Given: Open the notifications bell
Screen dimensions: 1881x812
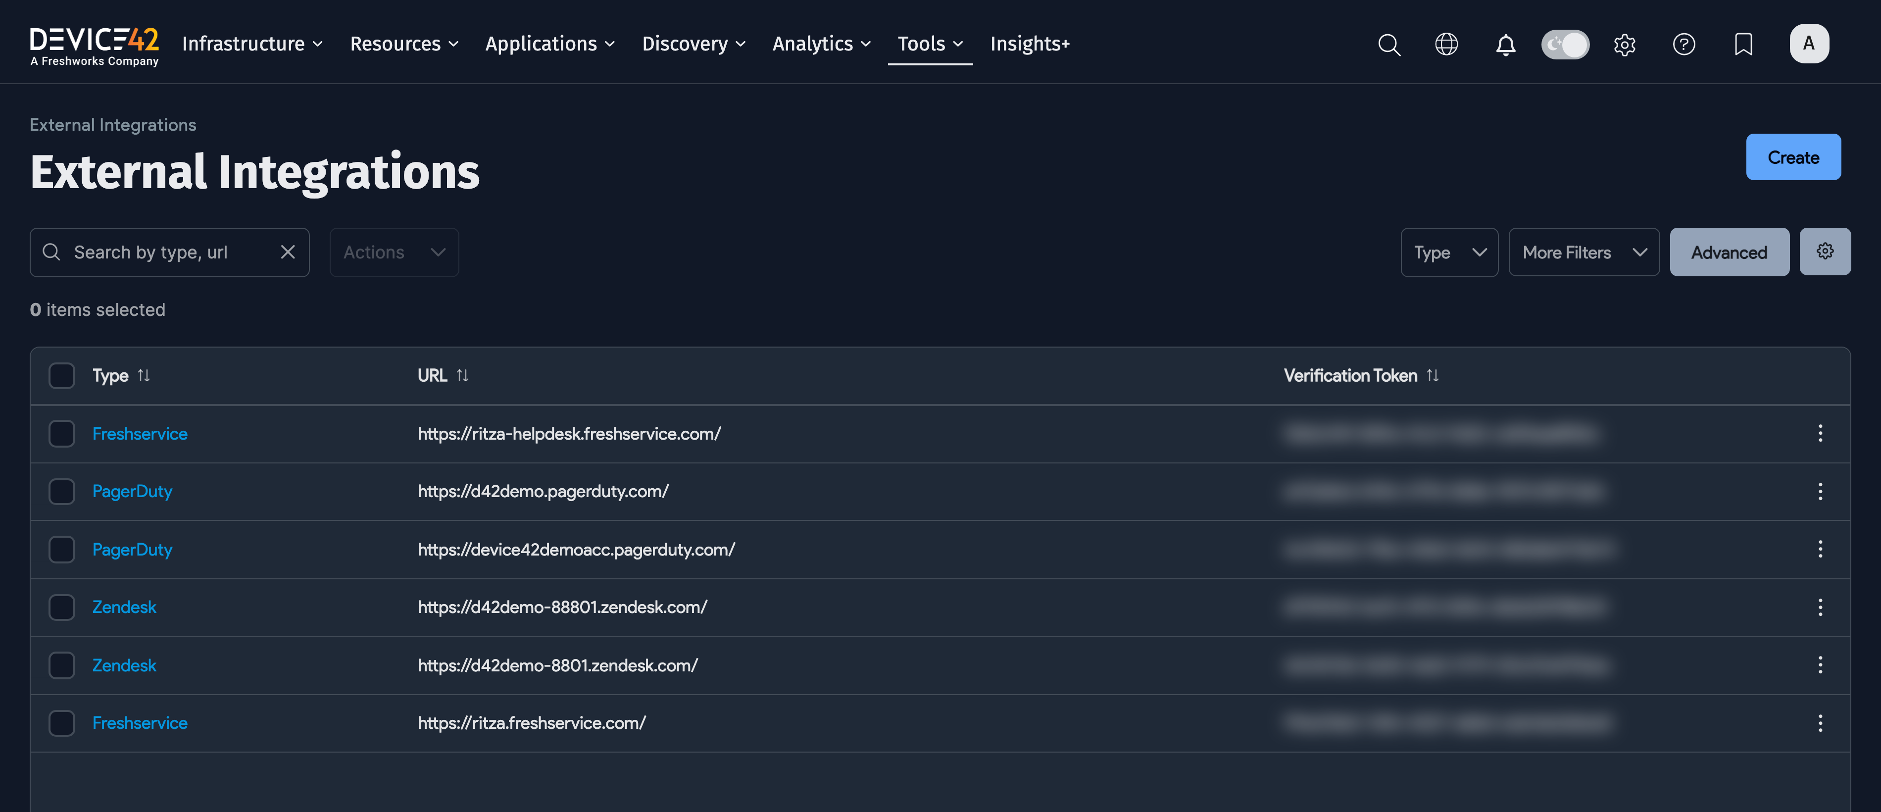Looking at the screenshot, I should click(1506, 45).
